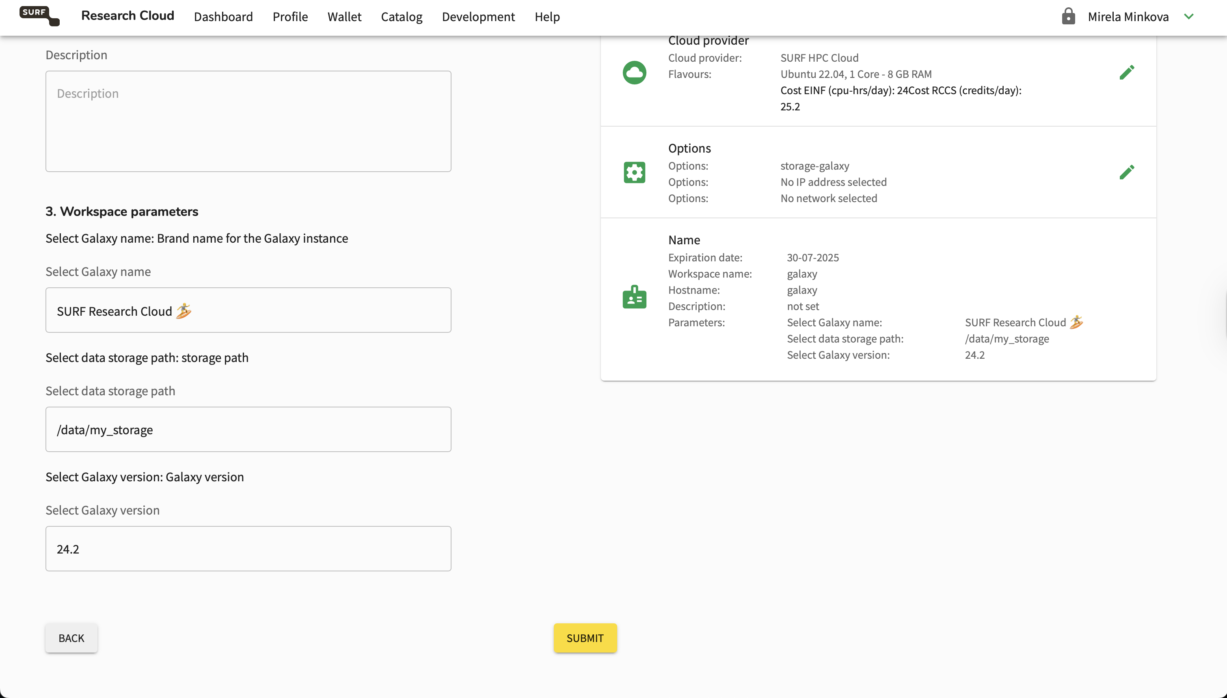Click the '3. Workspace parameters' heading
Viewport: 1227px width, 698px height.
(122, 211)
